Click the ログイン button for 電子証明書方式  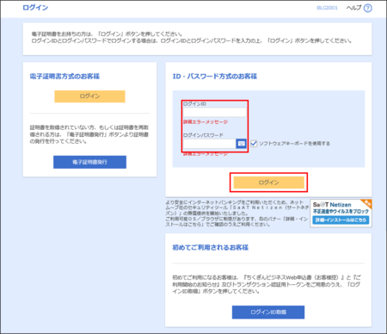89,96
